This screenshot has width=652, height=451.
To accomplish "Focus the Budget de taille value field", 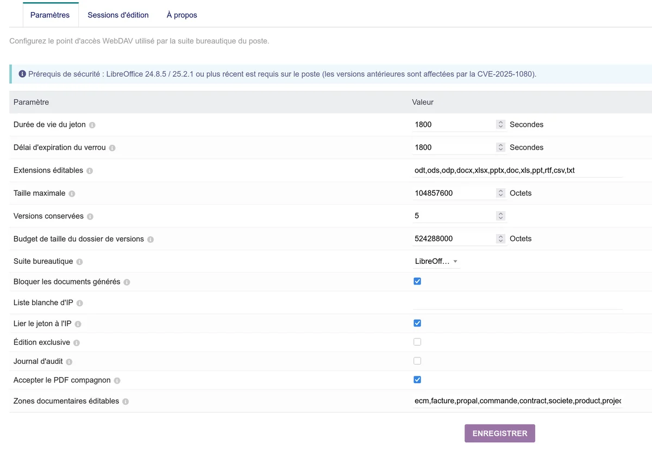I will pos(460,239).
